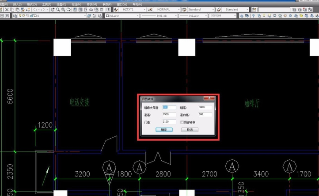The height and width of the screenshot is (196, 319).
Task: Open the 窗口(W) menu
Action: coord(122,4)
